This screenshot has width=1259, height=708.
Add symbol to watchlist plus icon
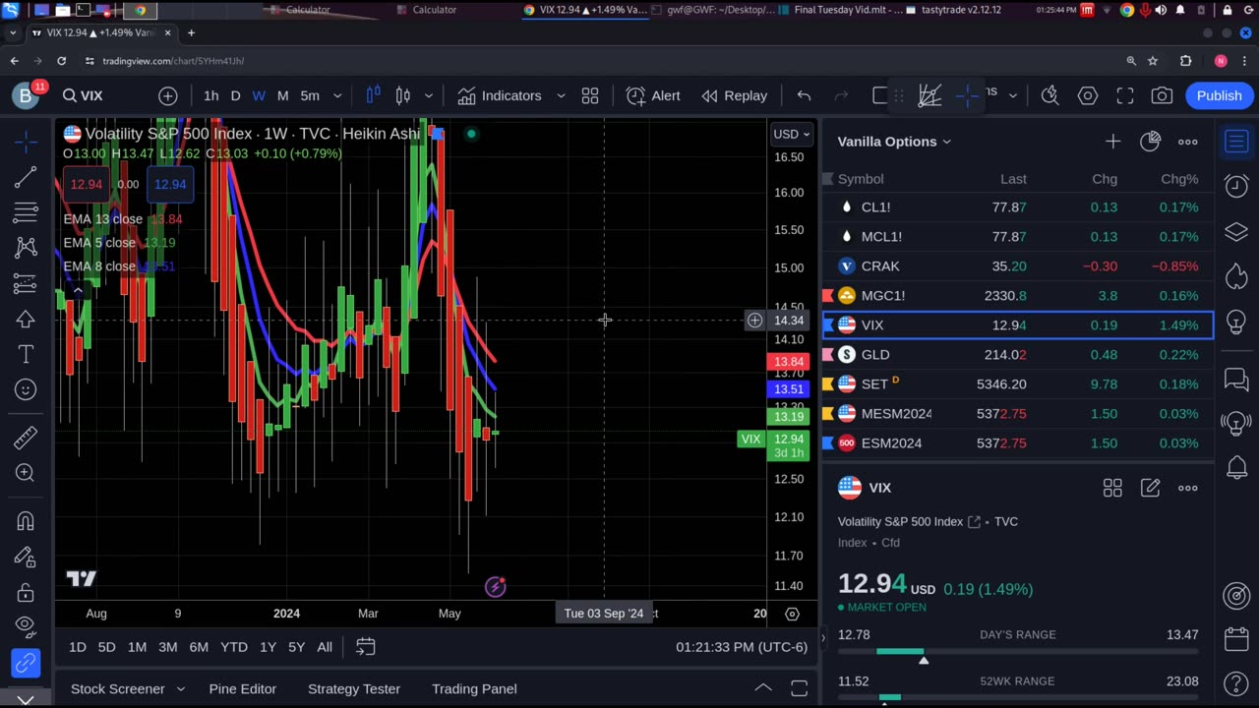(x=1112, y=142)
